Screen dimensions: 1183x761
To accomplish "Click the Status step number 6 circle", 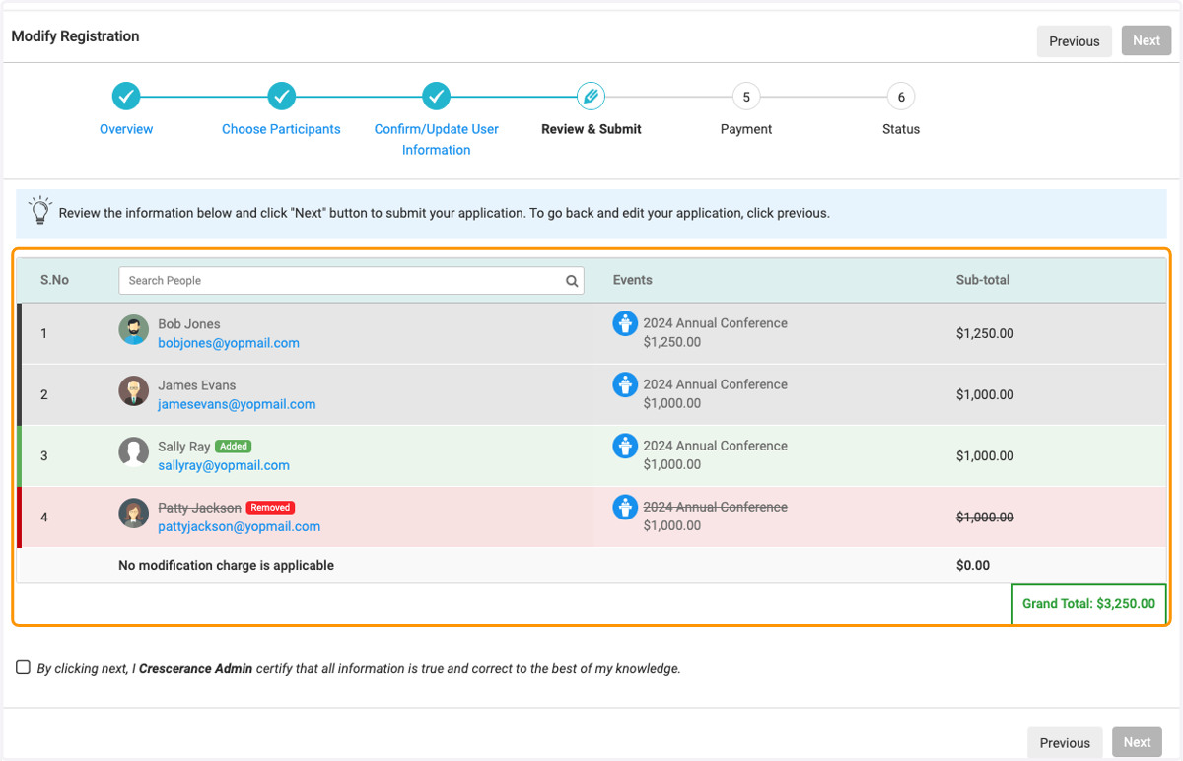I will (x=901, y=97).
